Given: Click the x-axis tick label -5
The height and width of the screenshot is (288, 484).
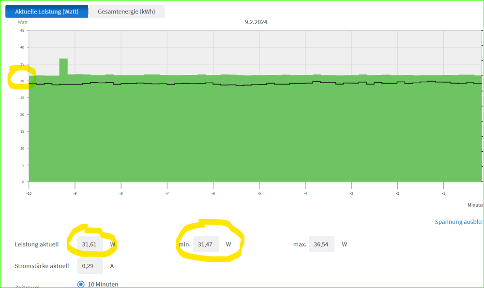Looking at the screenshot, I should [x=259, y=193].
